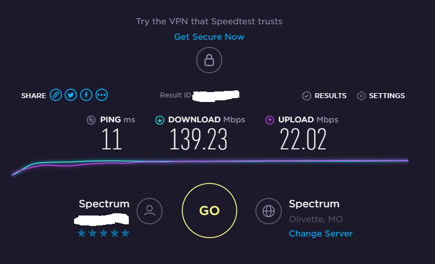Click the user profile icon
The image size is (435, 264).
click(149, 211)
